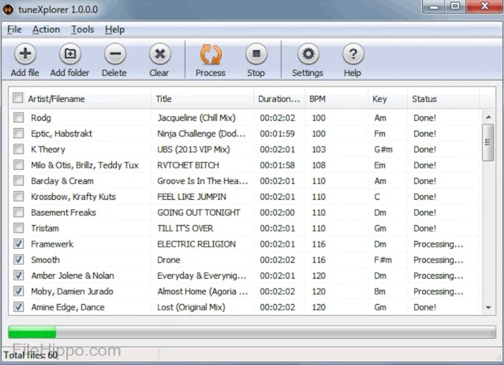
Task: Click title 'Ninja Challenge (Dod...'
Action: point(202,133)
